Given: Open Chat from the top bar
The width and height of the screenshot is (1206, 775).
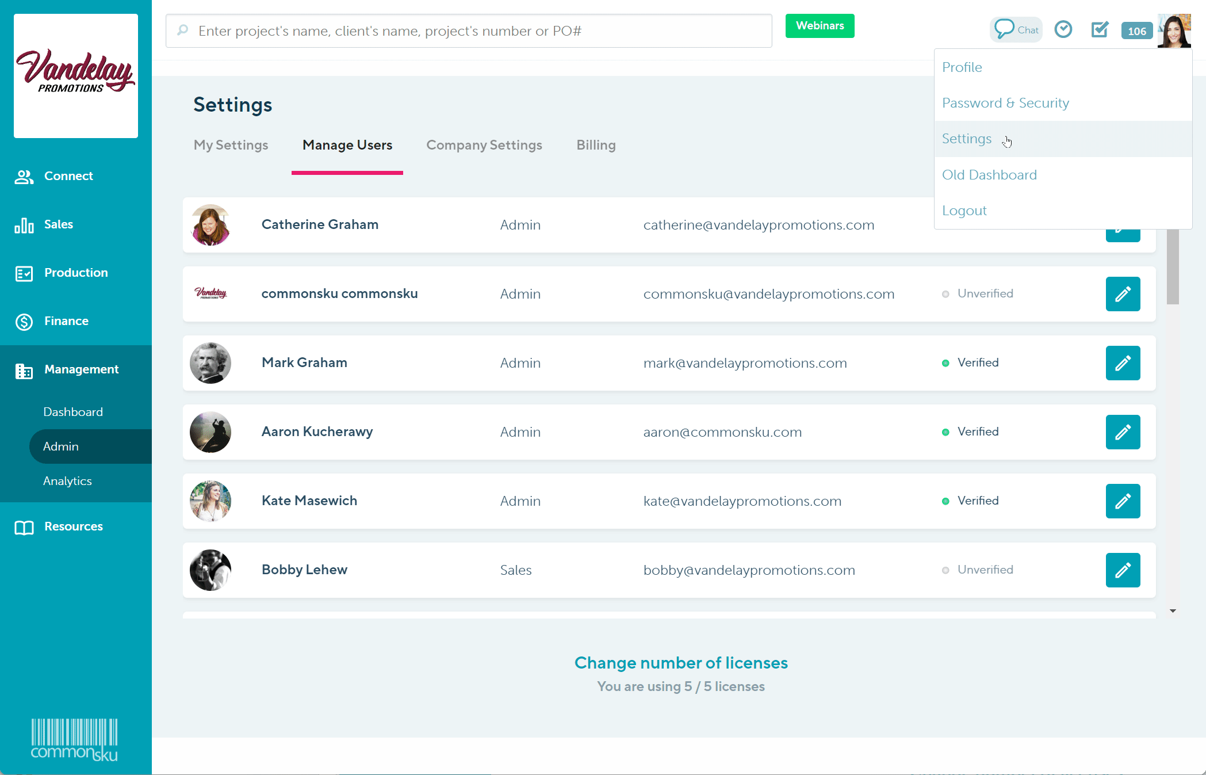Looking at the screenshot, I should point(1016,29).
